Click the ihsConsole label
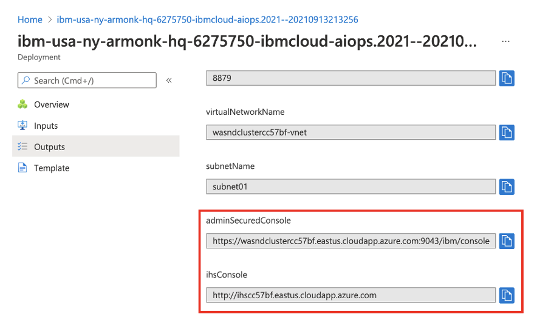 tap(227, 275)
